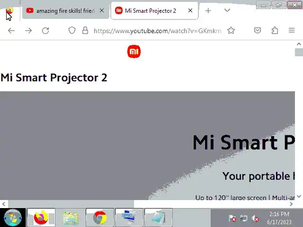Activate Firefox in the taskbar
Screen dimensions: 303x227
pos(41,218)
